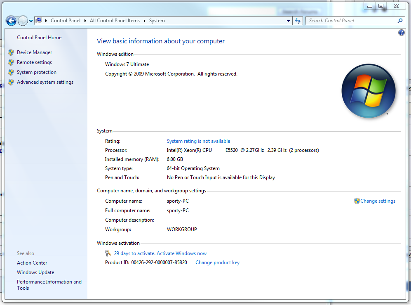The height and width of the screenshot is (305, 411).
Task: Open address bar history dropdown arrow
Action: 288,21
